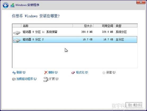Click the red X delete icon
The width and height of the screenshot is (147, 111).
pyautogui.click(x=46, y=73)
